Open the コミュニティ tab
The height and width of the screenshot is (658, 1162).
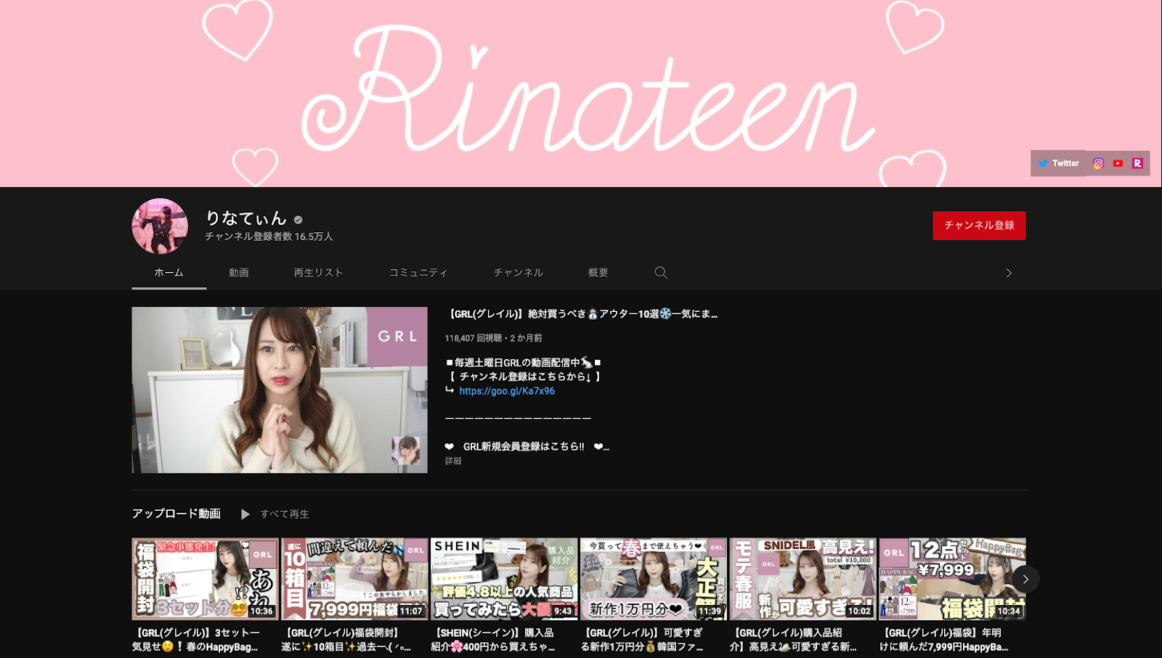point(418,273)
